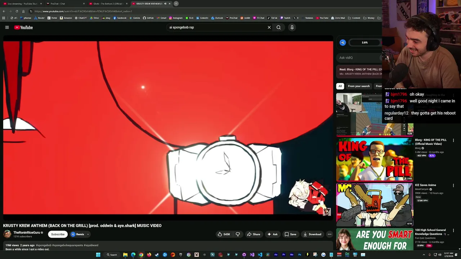The image size is (461, 259).
Task: Open After Effects from taskbar
Action: 276,255
